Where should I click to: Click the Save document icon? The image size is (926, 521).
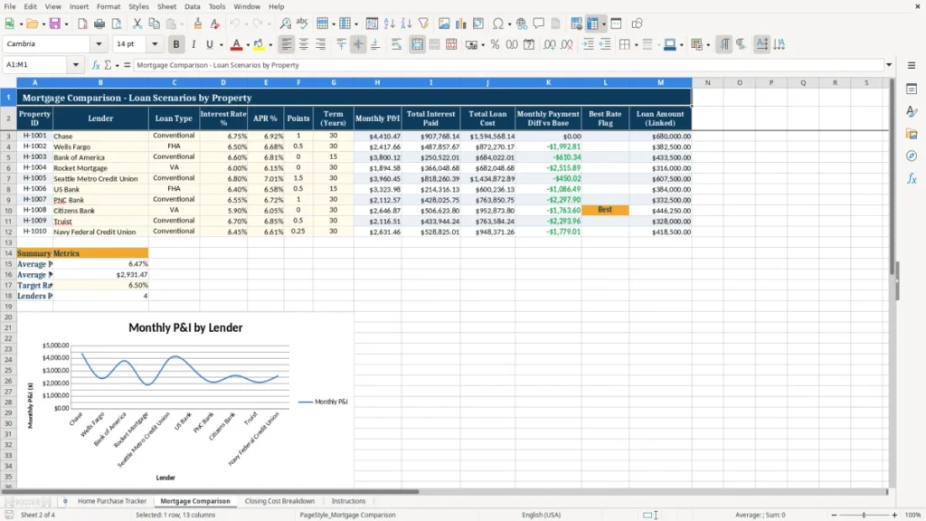click(x=55, y=24)
